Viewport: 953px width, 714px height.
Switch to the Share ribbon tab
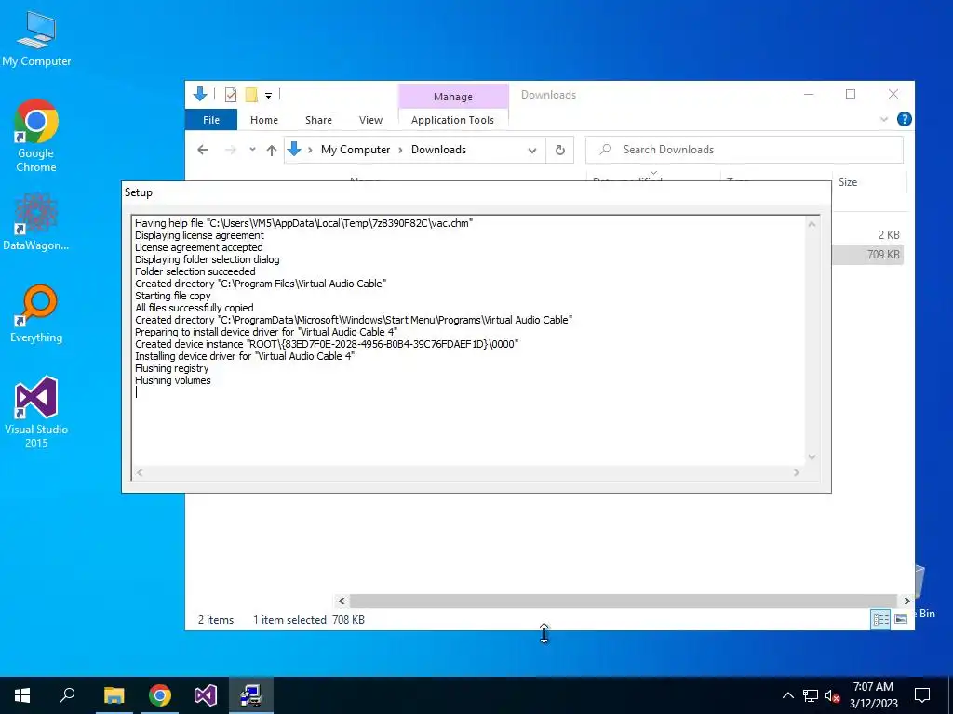[x=318, y=120]
